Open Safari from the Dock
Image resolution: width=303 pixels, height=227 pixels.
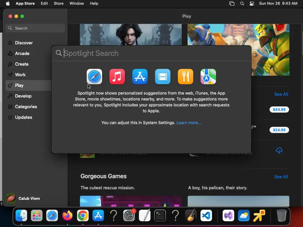click(52, 215)
